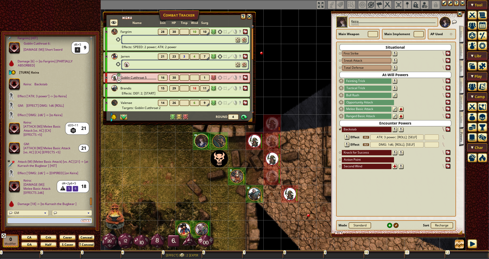Open the GM speaker dropdown in chat

pyautogui.click(x=28, y=213)
